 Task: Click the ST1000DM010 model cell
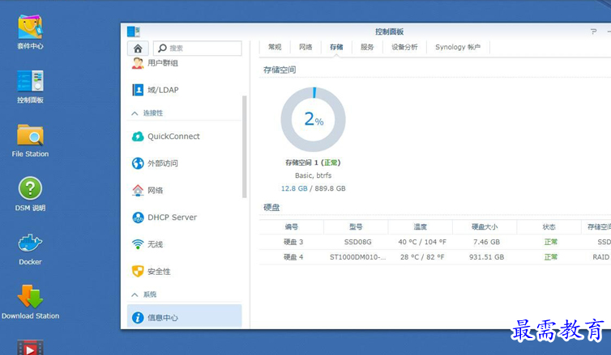click(x=357, y=257)
